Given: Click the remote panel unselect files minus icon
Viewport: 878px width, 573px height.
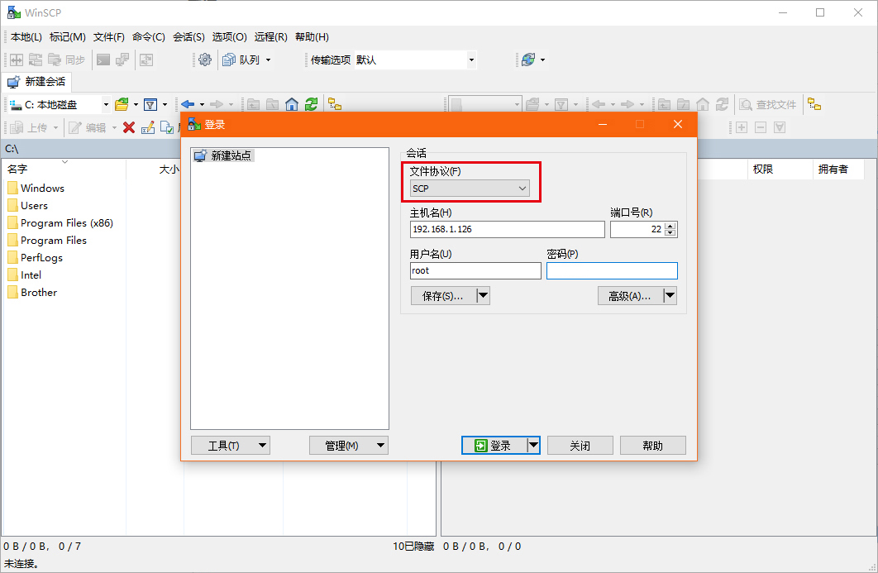Looking at the screenshot, I should [761, 127].
